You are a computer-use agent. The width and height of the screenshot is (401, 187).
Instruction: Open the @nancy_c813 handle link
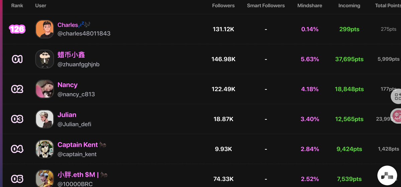(x=76, y=94)
